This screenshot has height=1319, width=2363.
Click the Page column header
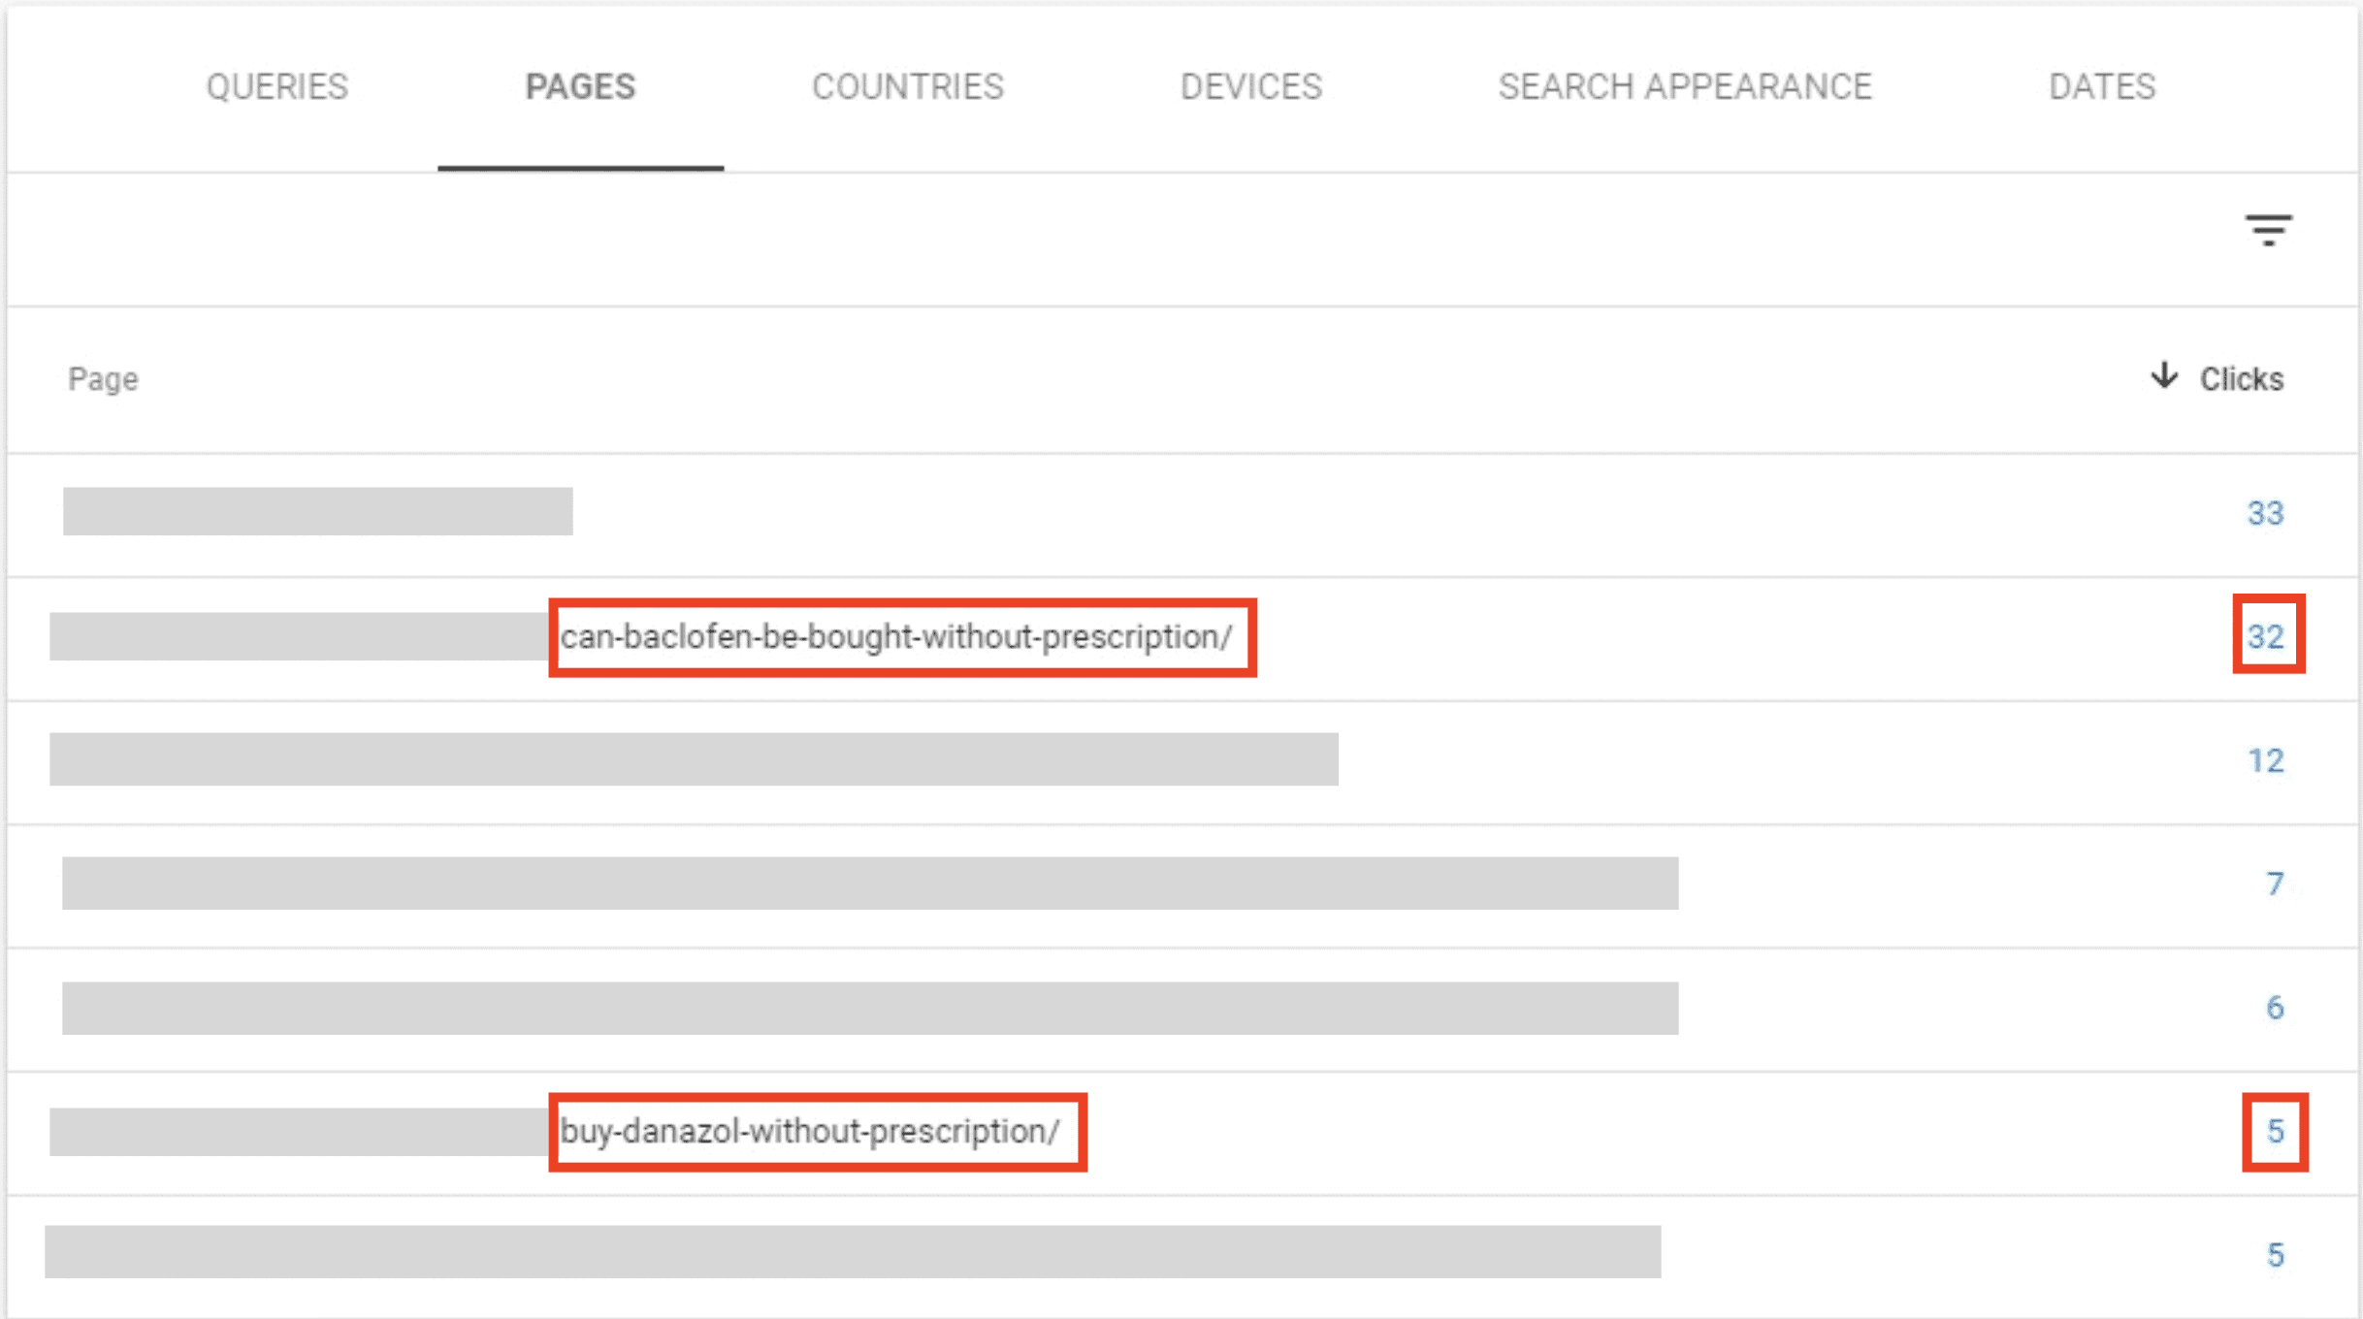tap(103, 379)
